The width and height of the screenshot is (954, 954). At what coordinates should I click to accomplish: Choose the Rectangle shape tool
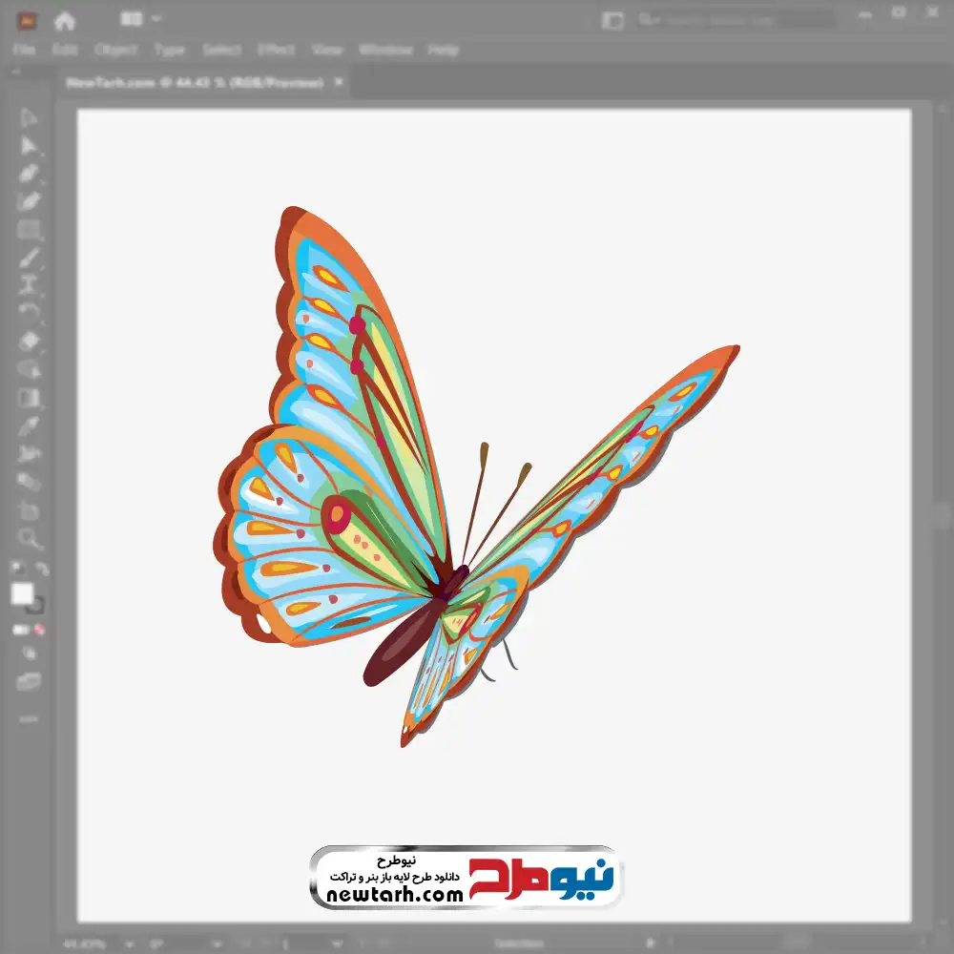[29, 229]
